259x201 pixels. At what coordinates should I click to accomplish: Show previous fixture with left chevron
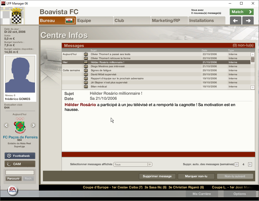pos(6,125)
